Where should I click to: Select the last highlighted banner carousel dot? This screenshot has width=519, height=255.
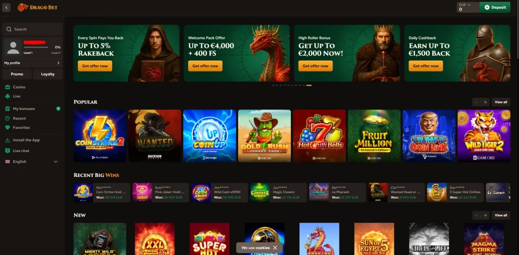tap(309, 86)
